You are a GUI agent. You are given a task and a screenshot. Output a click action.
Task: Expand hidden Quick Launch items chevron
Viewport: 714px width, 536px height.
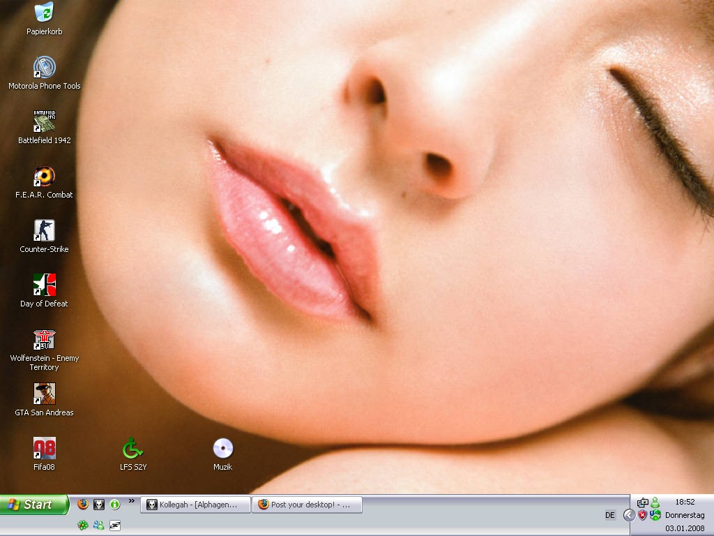(132, 501)
